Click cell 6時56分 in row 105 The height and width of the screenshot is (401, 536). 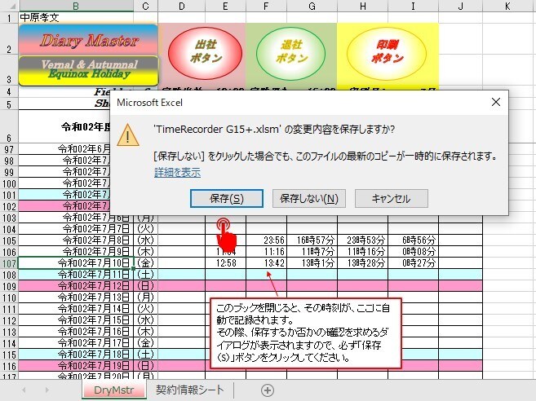click(x=414, y=240)
